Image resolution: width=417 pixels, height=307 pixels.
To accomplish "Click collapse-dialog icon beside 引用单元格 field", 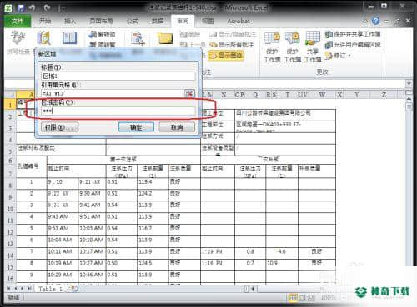I will (190, 93).
